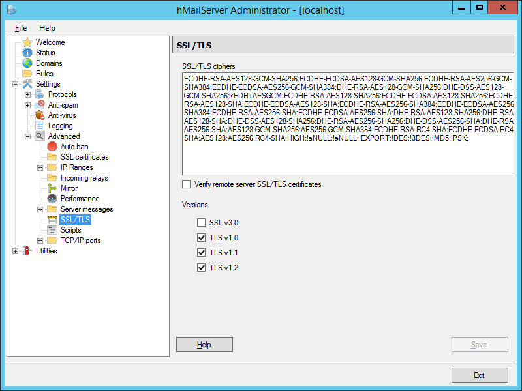Open the File menu

[21, 28]
